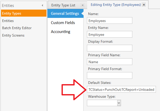Close the Editing Entity Type (Employees) tab
160x111 pixels.
click(144, 5)
